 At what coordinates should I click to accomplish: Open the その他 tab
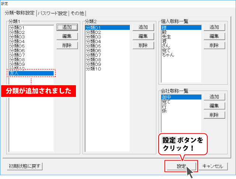tap(77, 13)
